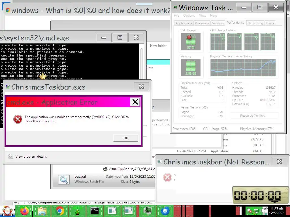Open File Explorer from the taskbar
This screenshot has height=217, width=290.
coord(42,211)
